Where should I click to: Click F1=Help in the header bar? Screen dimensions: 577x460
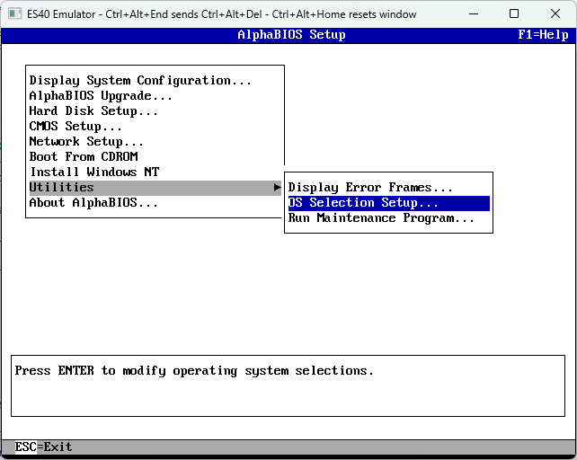pyautogui.click(x=543, y=35)
